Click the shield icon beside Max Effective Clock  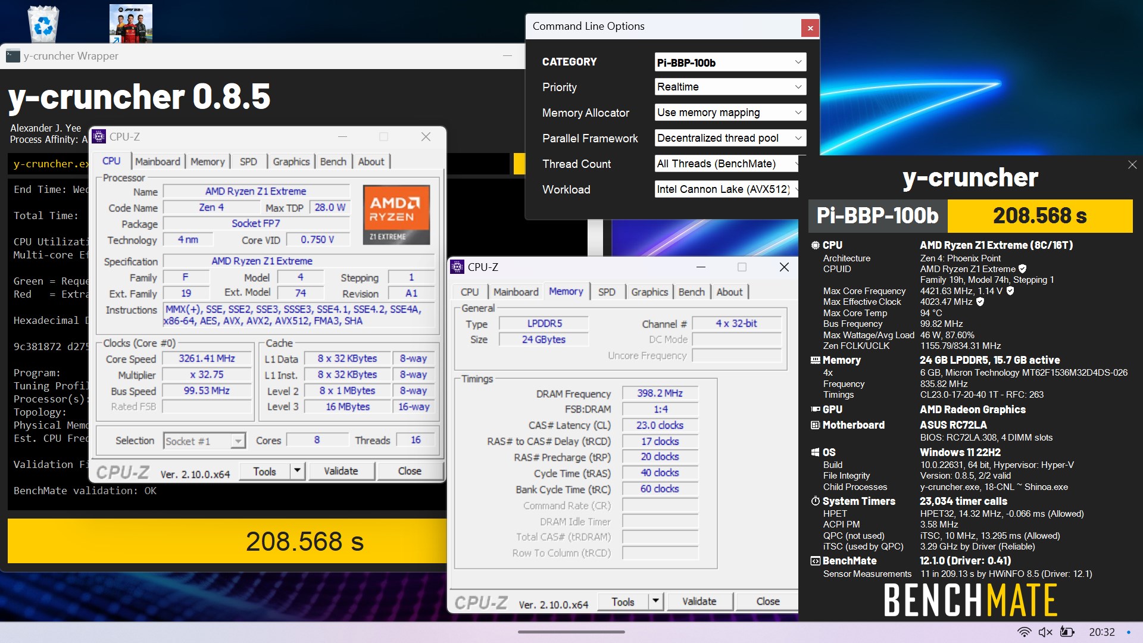pyautogui.click(x=980, y=302)
